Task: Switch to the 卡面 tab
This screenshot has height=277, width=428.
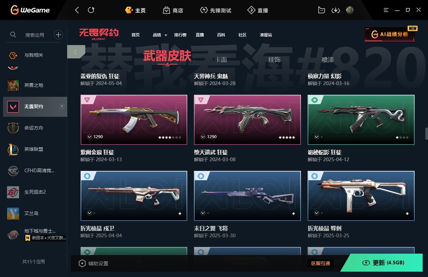Action: click(x=221, y=59)
